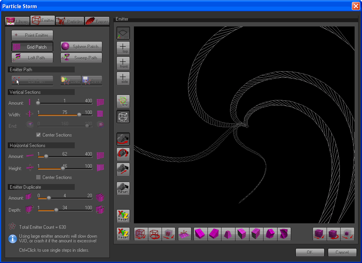Click the first magenta slanted shape icon
The image size is (362, 263).
coord(200,234)
